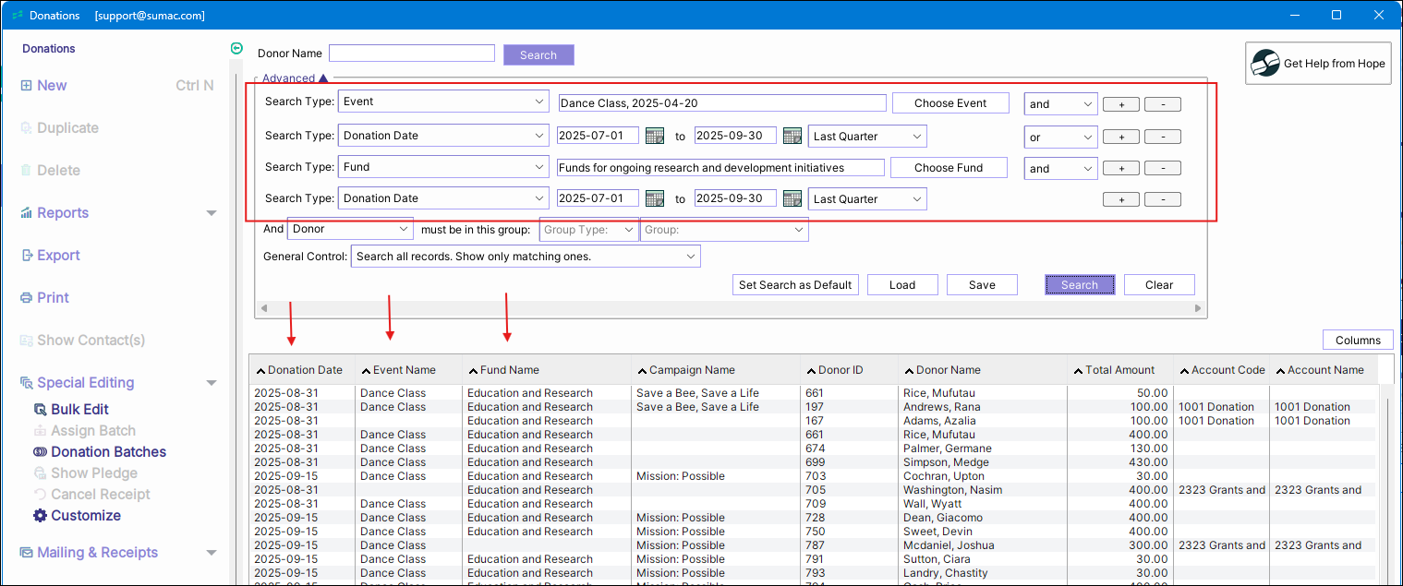Image resolution: width=1403 pixels, height=586 pixels.
Task: Click the green collapse sidebar arrow icon
Action: coord(236,49)
